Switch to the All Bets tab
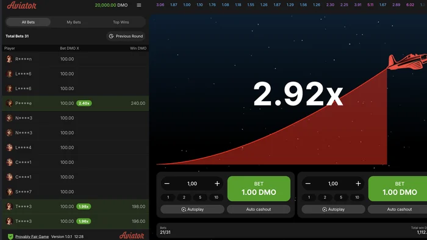Image resolution: width=427 pixels, height=240 pixels. [x=28, y=23]
